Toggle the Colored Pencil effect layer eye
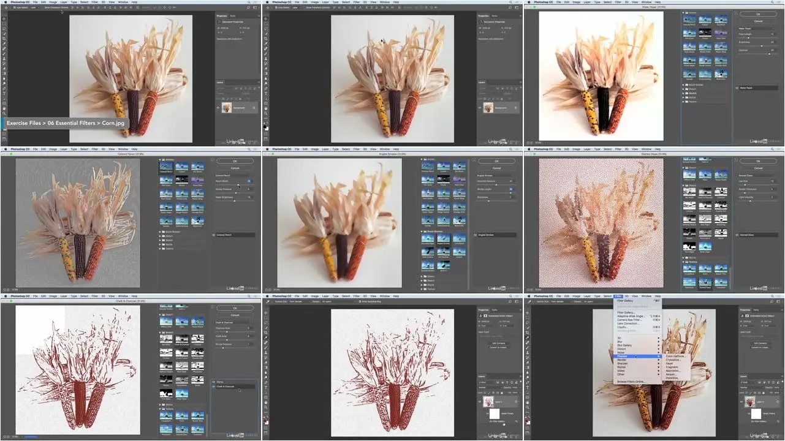 tap(213, 235)
